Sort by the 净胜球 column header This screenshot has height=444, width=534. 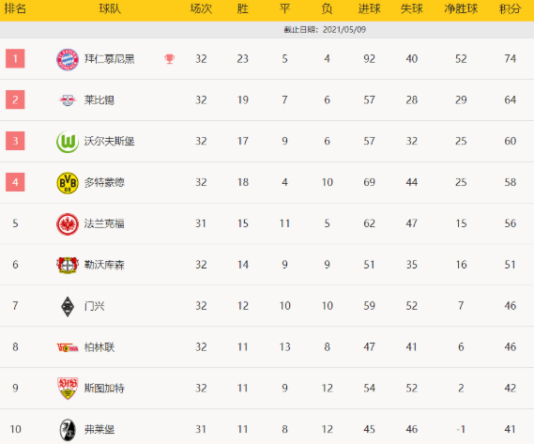pos(461,8)
